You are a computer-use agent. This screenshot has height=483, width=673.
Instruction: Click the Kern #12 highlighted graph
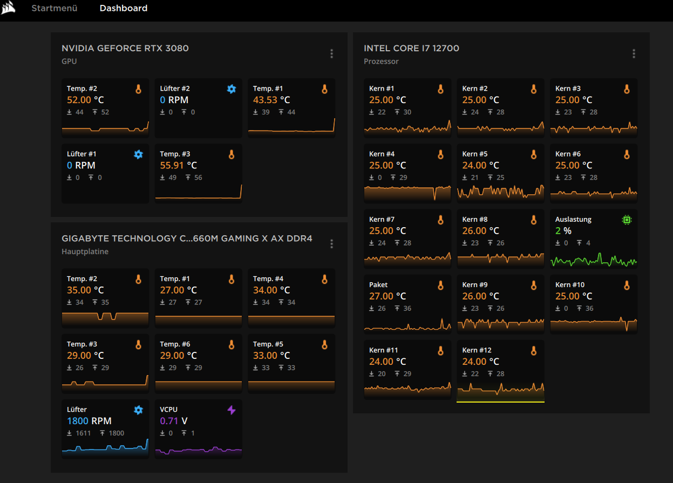point(500,392)
